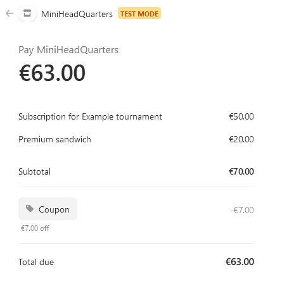
Task: Click the MiniHeadQuarters store icon
Action: click(27, 13)
